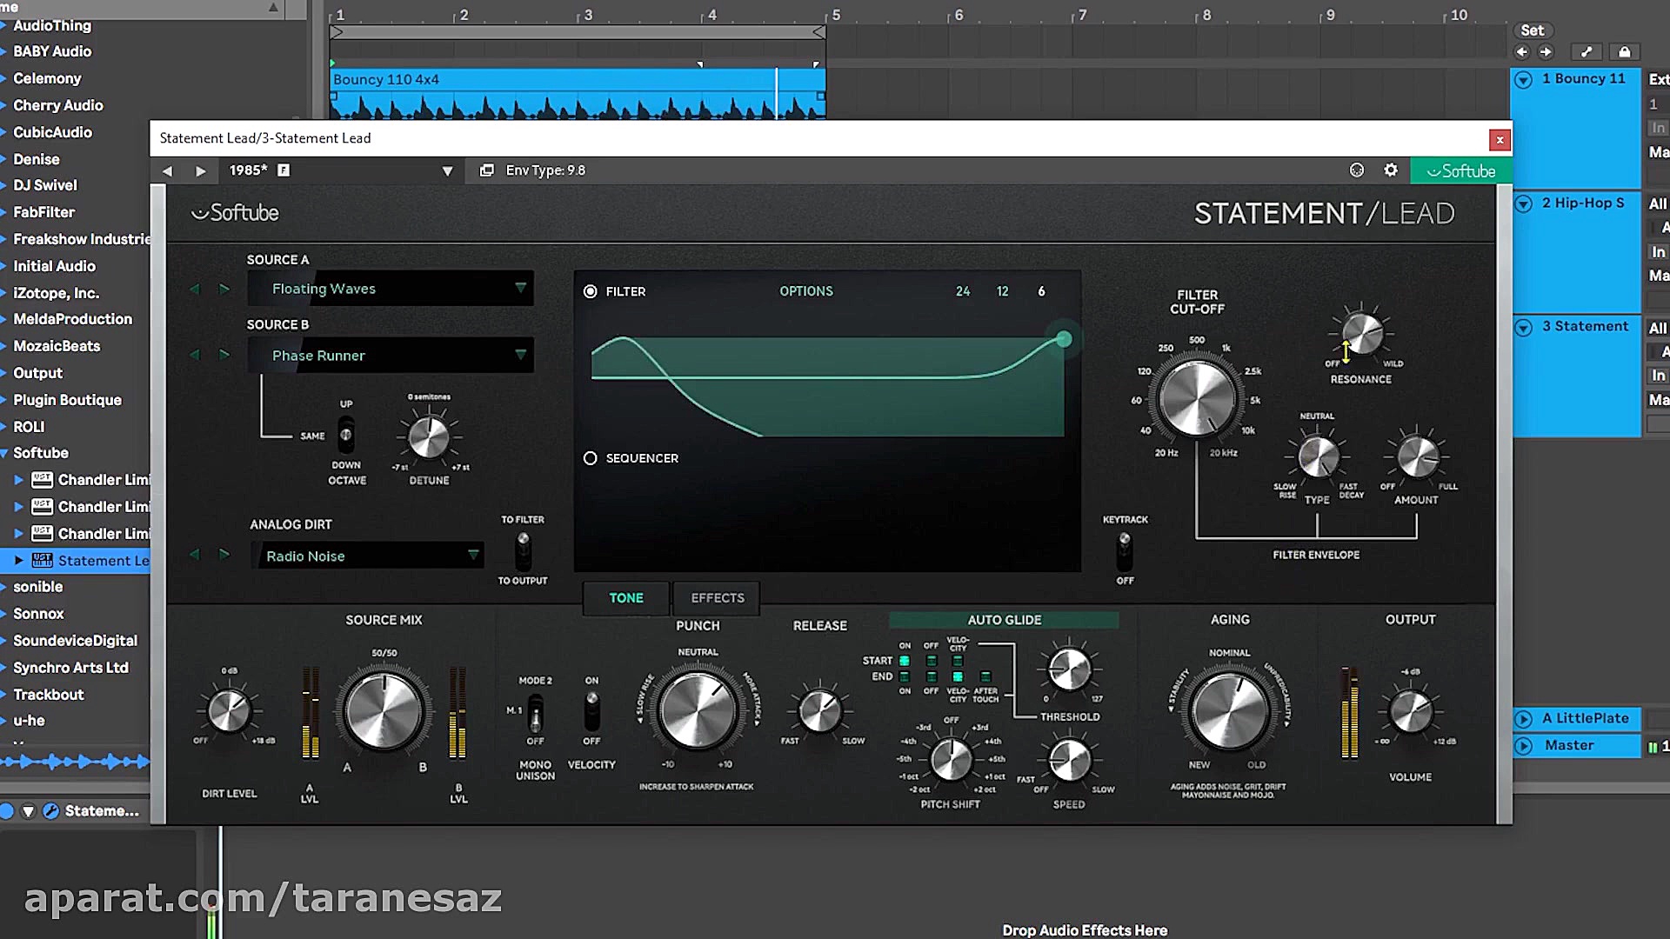Viewport: 1670px width, 939px height.
Task: Click the plugin settings gear icon
Action: tap(1391, 170)
